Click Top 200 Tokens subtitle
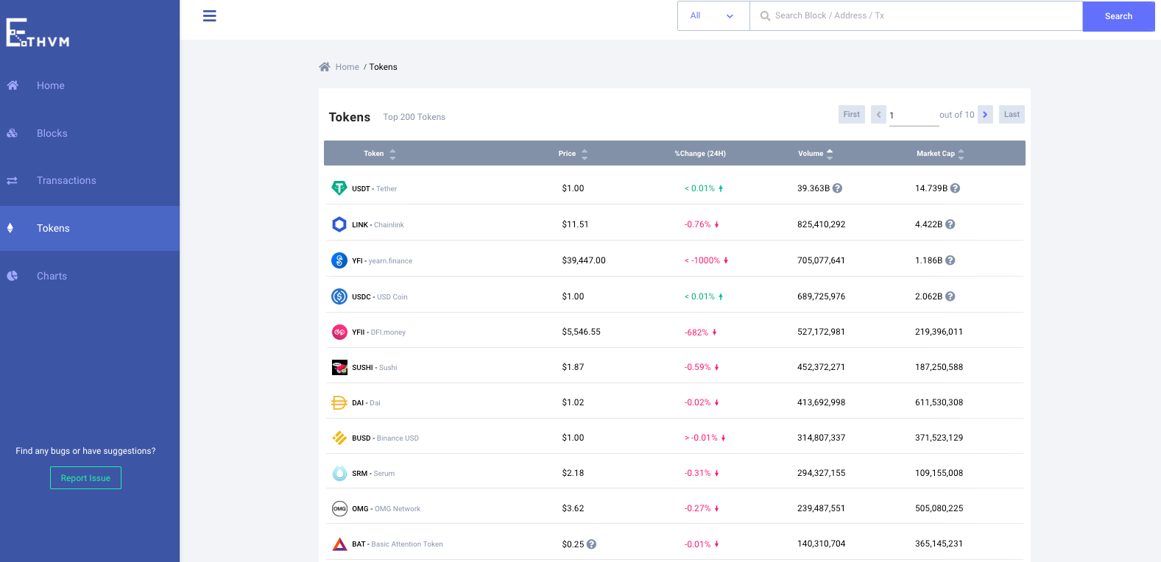 (414, 117)
